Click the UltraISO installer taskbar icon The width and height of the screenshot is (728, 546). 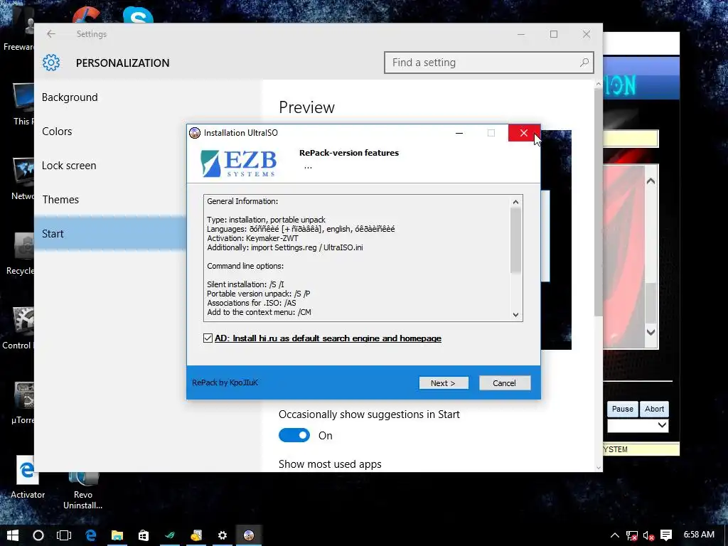(249, 535)
